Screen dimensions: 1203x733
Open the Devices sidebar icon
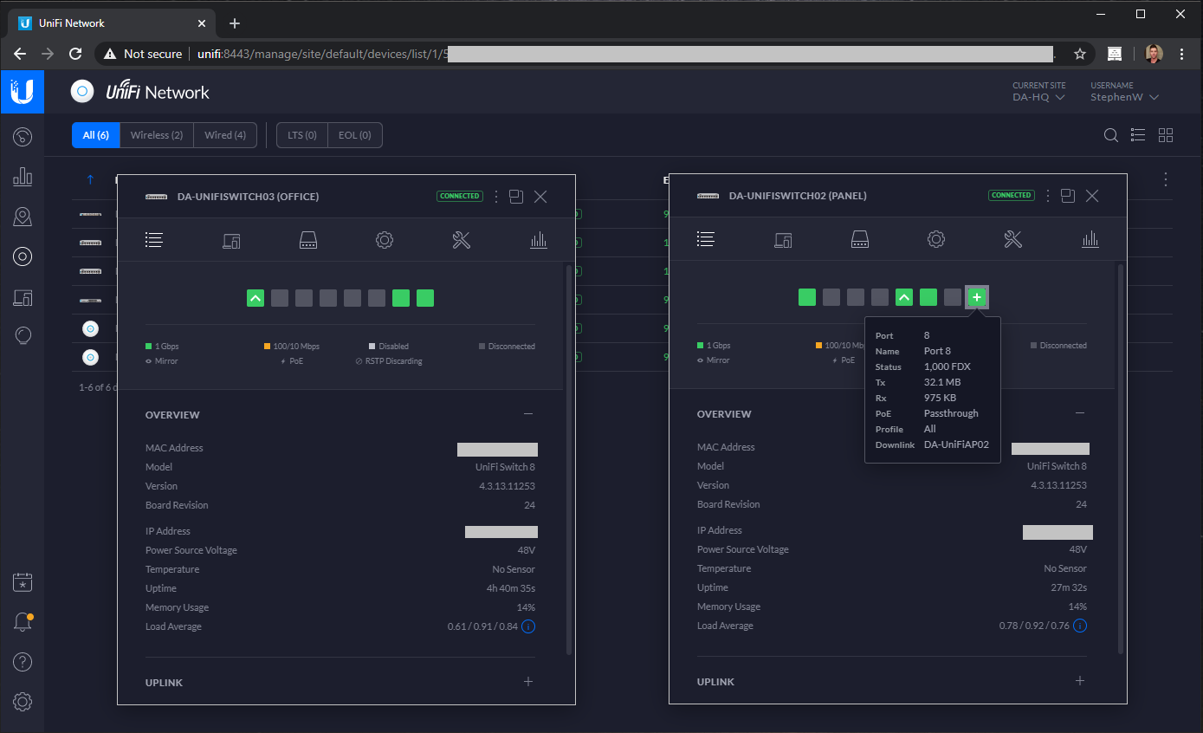pyautogui.click(x=23, y=256)
